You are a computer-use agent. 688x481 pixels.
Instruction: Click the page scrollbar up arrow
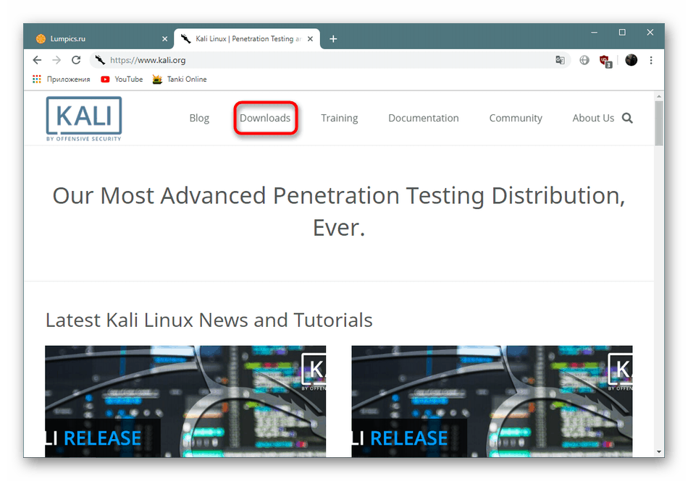point(658,96)
